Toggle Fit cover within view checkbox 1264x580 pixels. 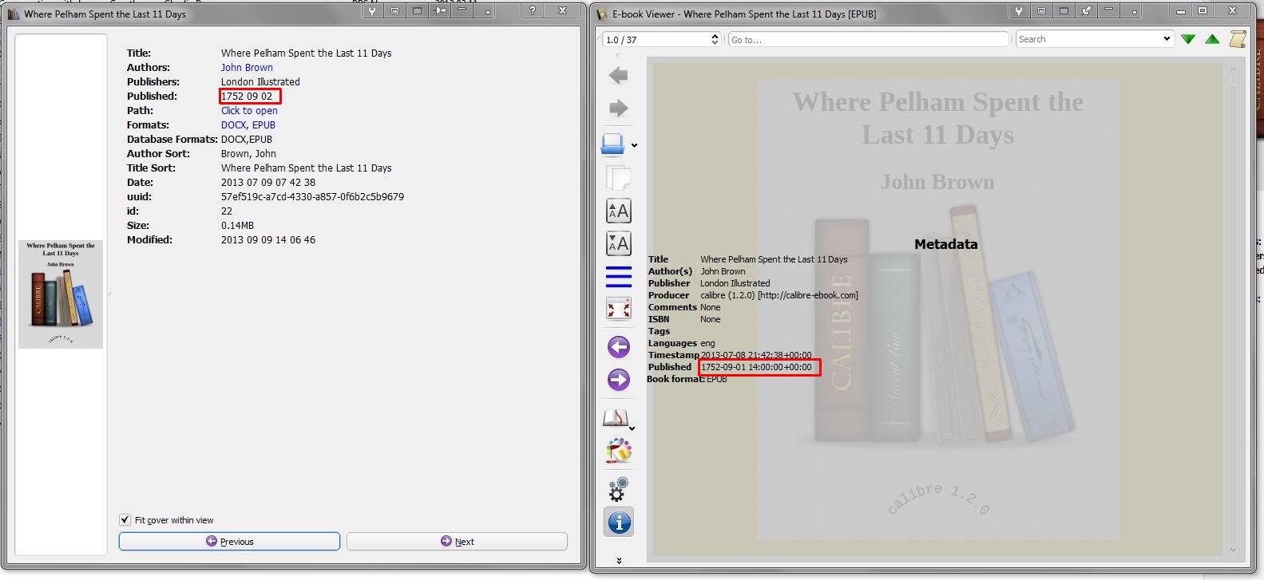pyautogui.click(x=125, y=520)
